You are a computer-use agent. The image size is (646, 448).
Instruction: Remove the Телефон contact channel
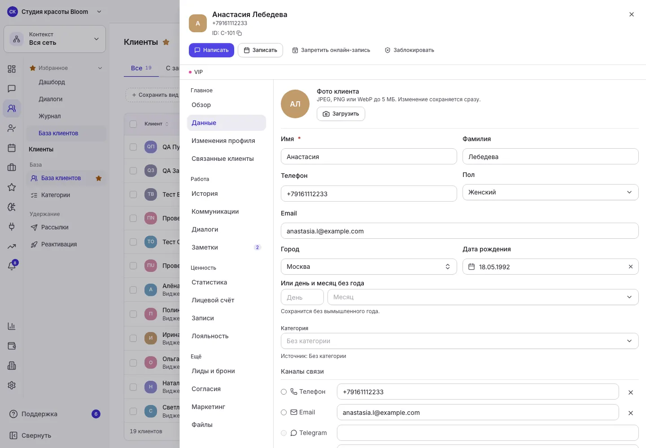tap(630, 392)
